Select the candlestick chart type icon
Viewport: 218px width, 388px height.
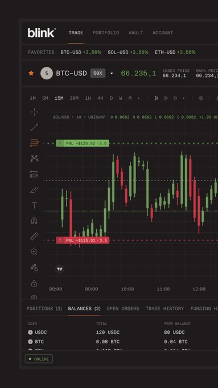click(x=157, y=98)
